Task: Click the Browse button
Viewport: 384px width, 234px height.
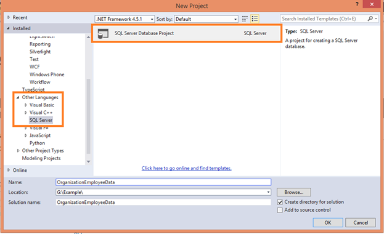Action: pos(294,192)
